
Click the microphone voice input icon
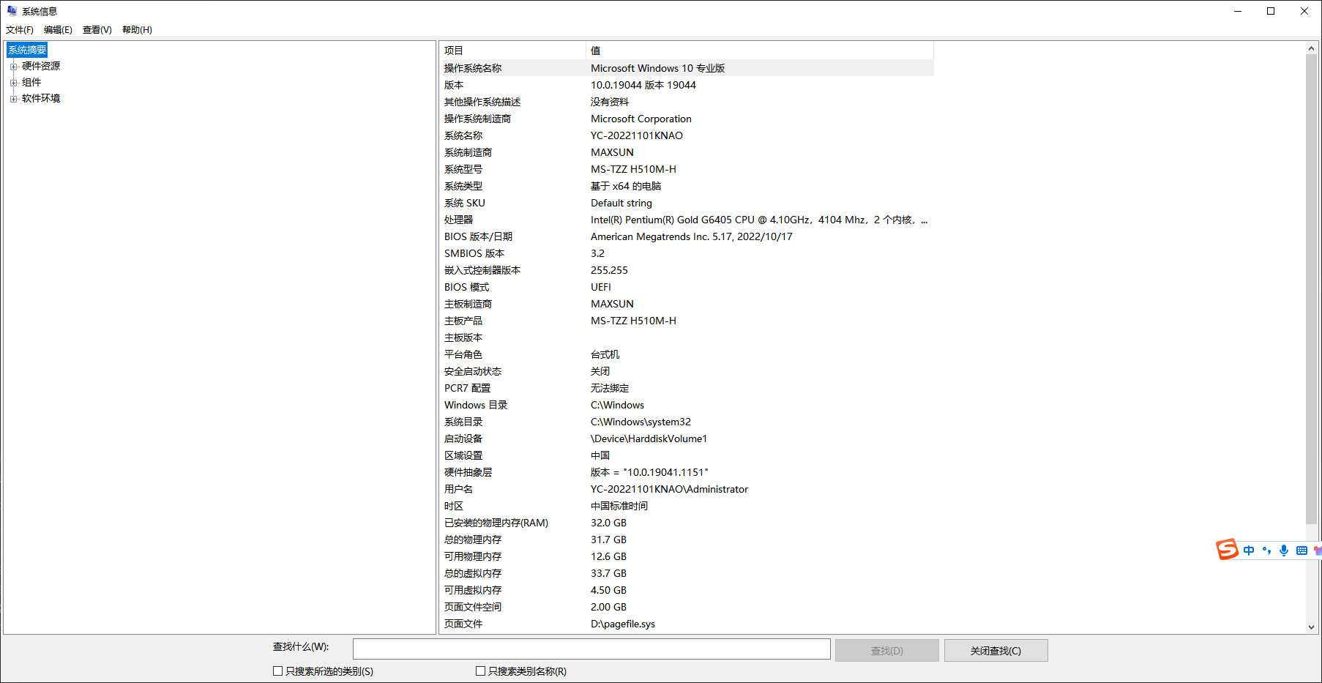pos(1284,550)
